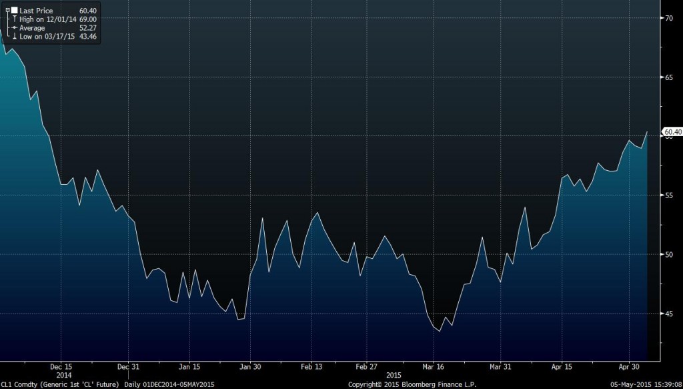Viewport: 683px width, 389px height.
Task: Click the 60.40 last price axis tag
Action: [672, 132]
